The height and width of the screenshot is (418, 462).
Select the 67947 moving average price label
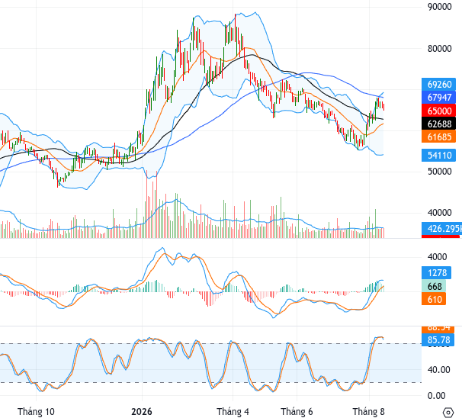pyautogui.click(x=438, y=98)
